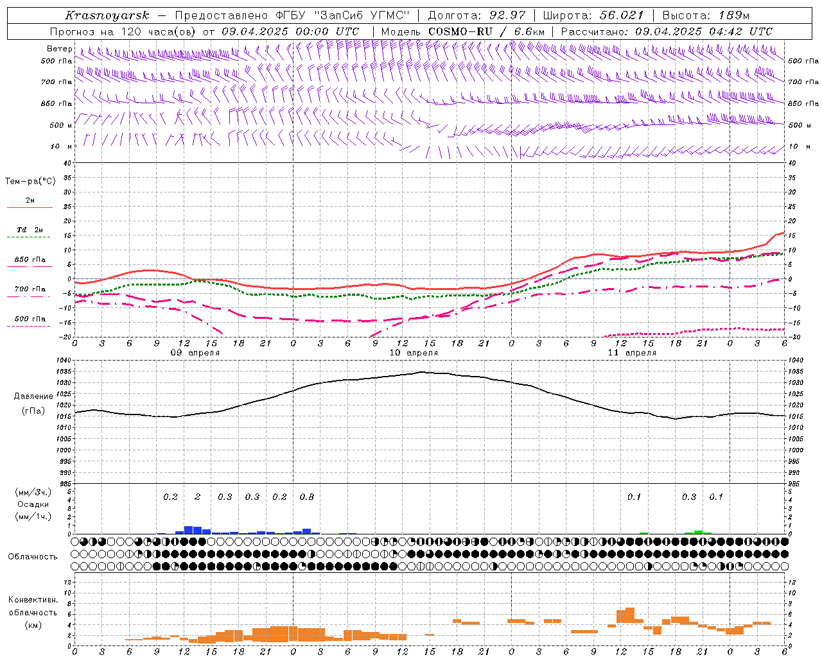
Task: Select the "Широта: 56.021" header field
Action: click(593, 15)
